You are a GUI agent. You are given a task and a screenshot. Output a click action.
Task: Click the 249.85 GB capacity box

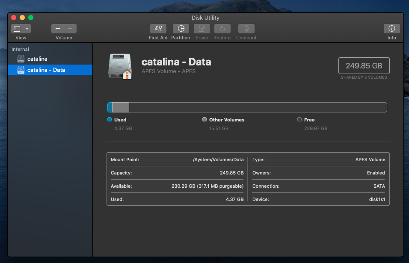364,66
